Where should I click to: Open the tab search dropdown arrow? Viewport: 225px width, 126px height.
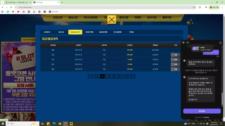coord(2,2)
